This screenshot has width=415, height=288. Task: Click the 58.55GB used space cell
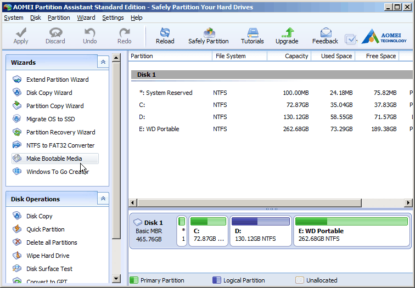pos(341,117)
